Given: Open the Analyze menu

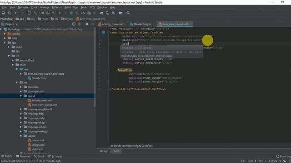Looking at the screenshot, I should coord(45,7).
